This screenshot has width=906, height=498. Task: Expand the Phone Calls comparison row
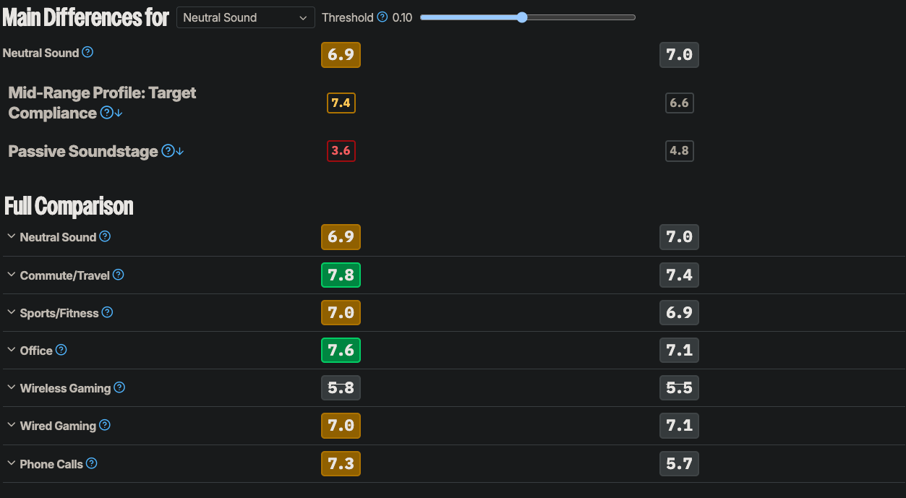tap(12, 463)
